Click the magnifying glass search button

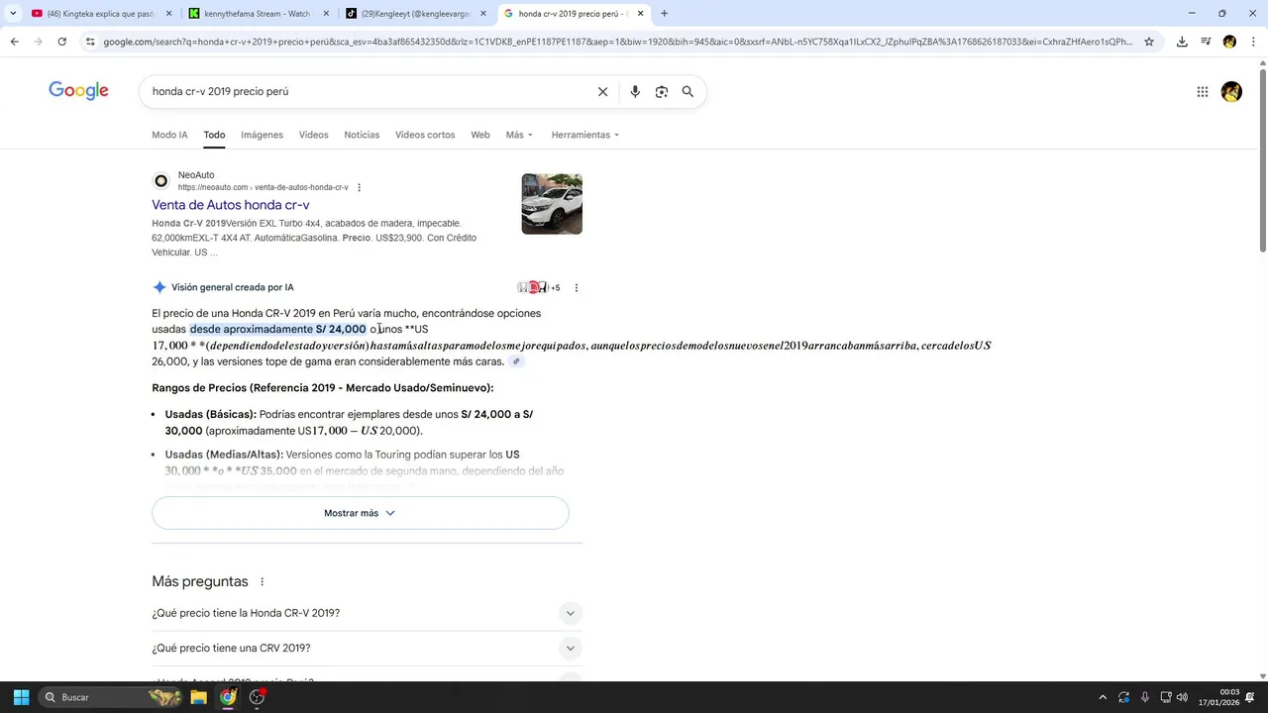(687, 91)
